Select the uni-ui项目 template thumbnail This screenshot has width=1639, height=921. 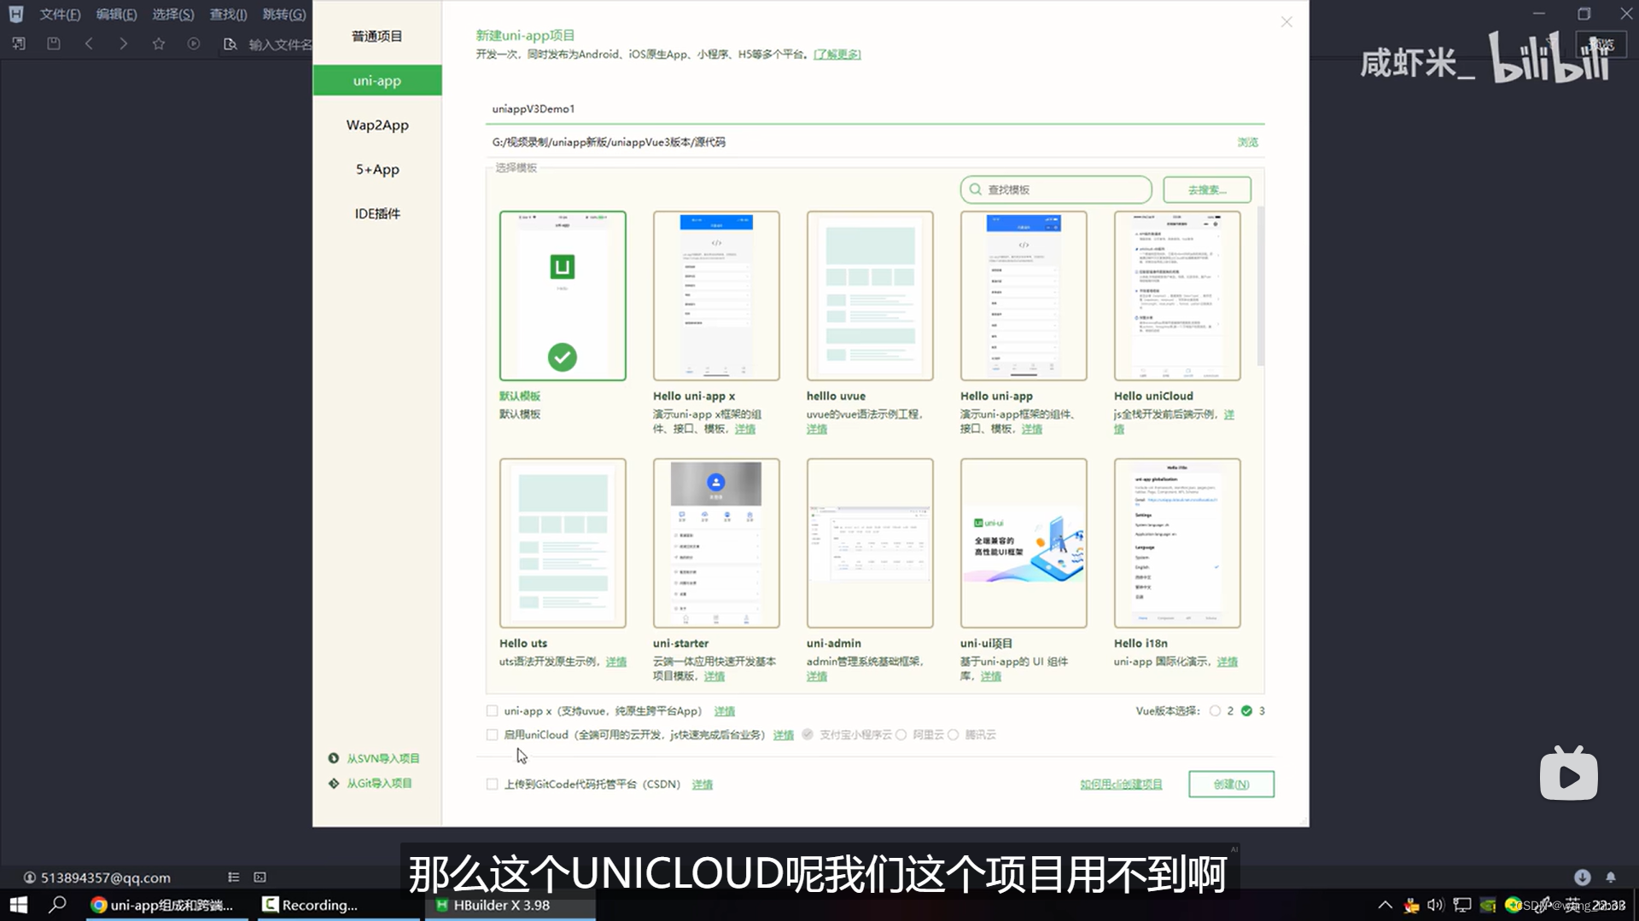[x=1024, y=543]
